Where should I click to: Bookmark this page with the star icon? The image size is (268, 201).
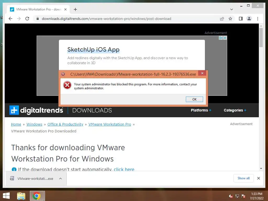pos(230,19)
